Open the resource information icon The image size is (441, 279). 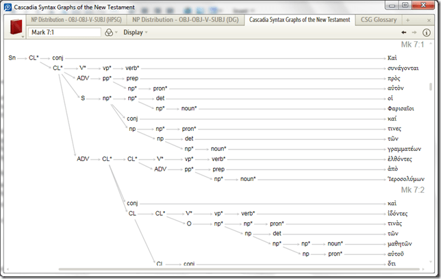[426, 33]
